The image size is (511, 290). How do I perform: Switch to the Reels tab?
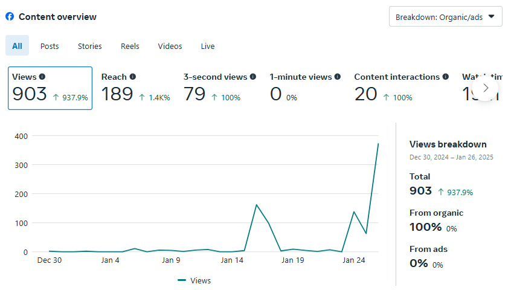tap(130, 46)
